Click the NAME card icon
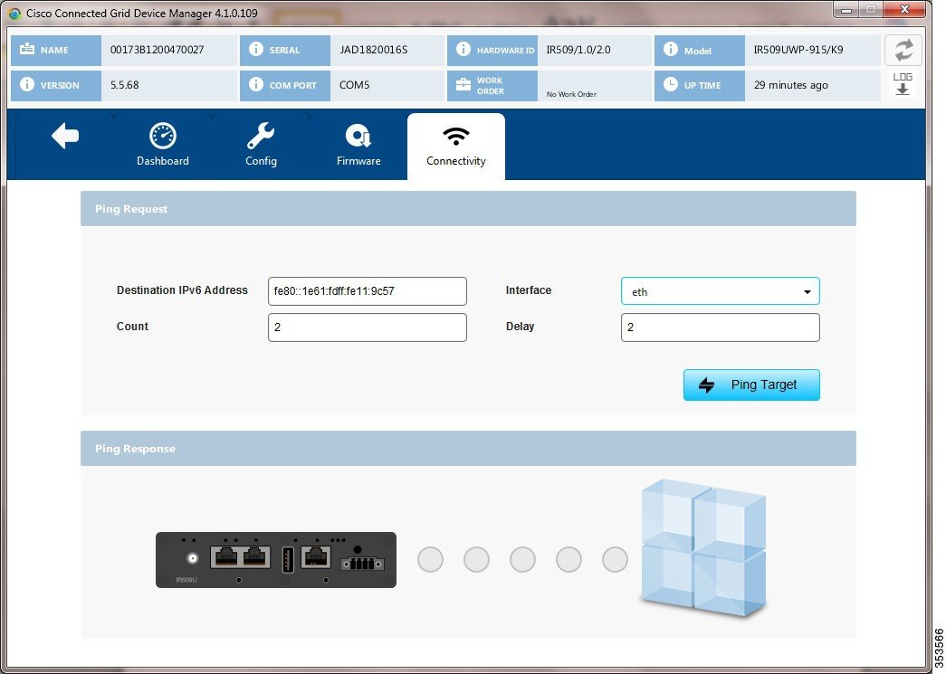The width and height of the screenshot is (946, 674). click(27, 50)
